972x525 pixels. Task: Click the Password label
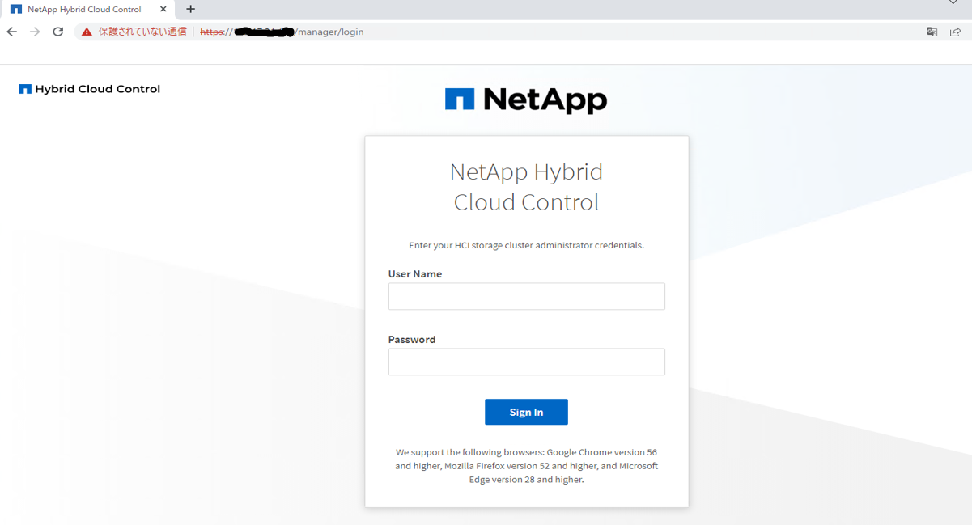point(411,340)
